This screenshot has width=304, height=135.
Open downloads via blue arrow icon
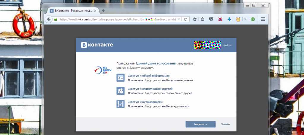tap(229, 19)
